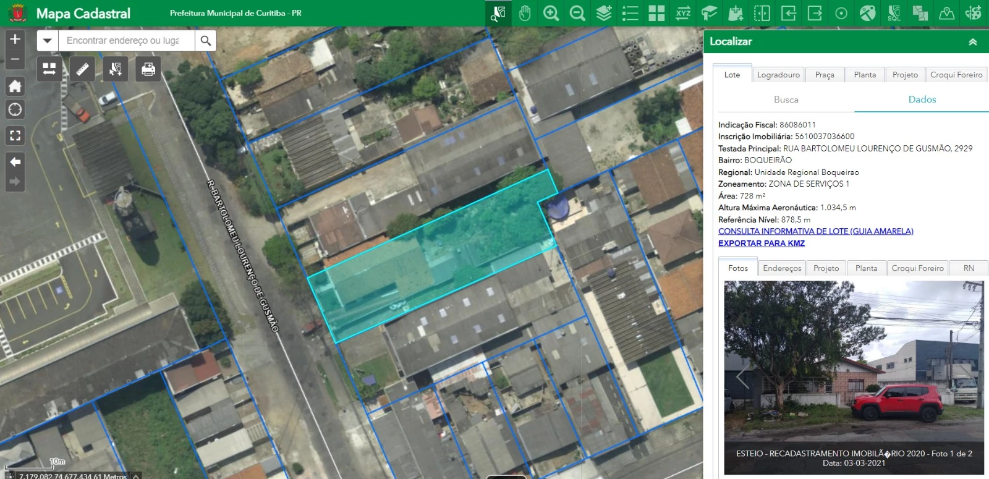
Task: Click the highlighted cyan lot polygon
Action: (x=433, y=256)
